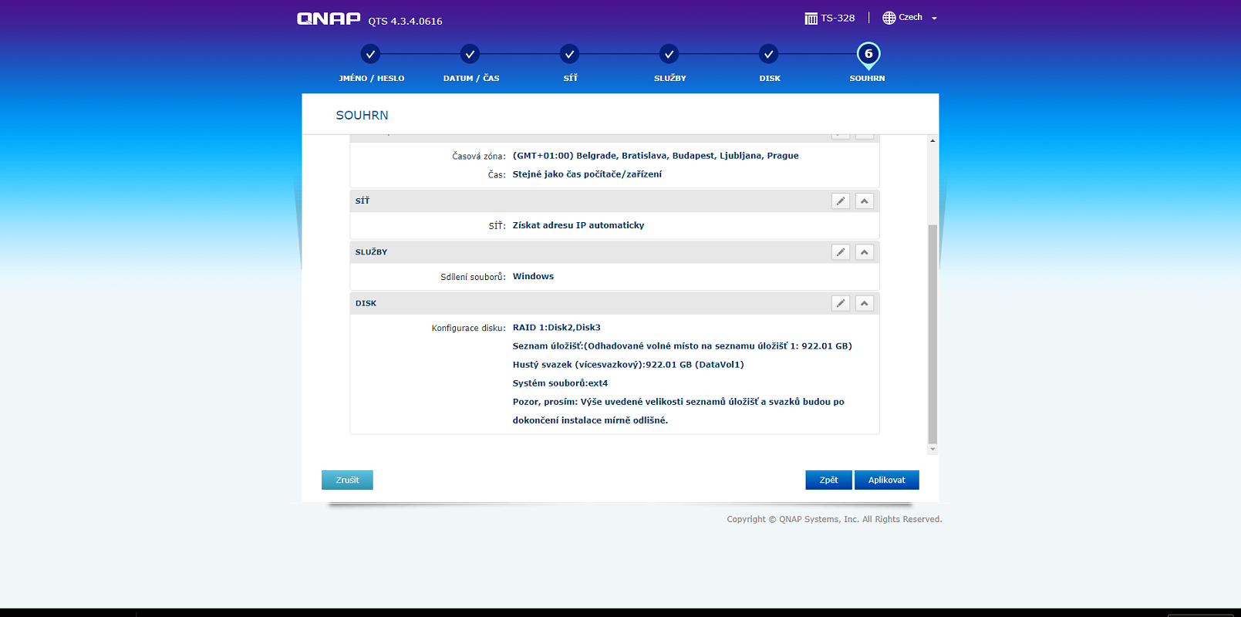Click the QNAP copyright footer text
Viewport: 1241px width, 617px height.
pyautogui.click(x=834, y=519)
